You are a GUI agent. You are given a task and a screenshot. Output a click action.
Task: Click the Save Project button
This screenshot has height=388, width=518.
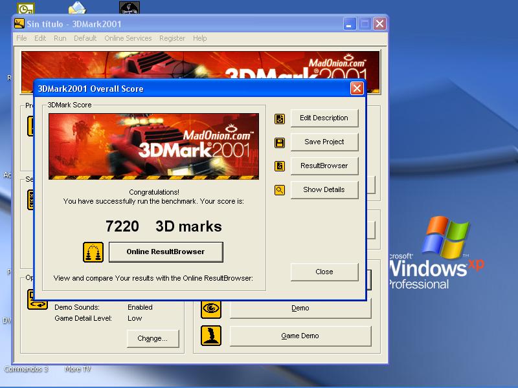[324, 142]
